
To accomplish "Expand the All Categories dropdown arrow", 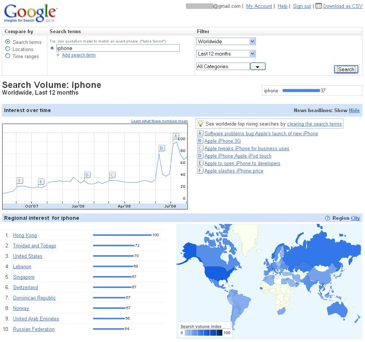I will (257, 67).
